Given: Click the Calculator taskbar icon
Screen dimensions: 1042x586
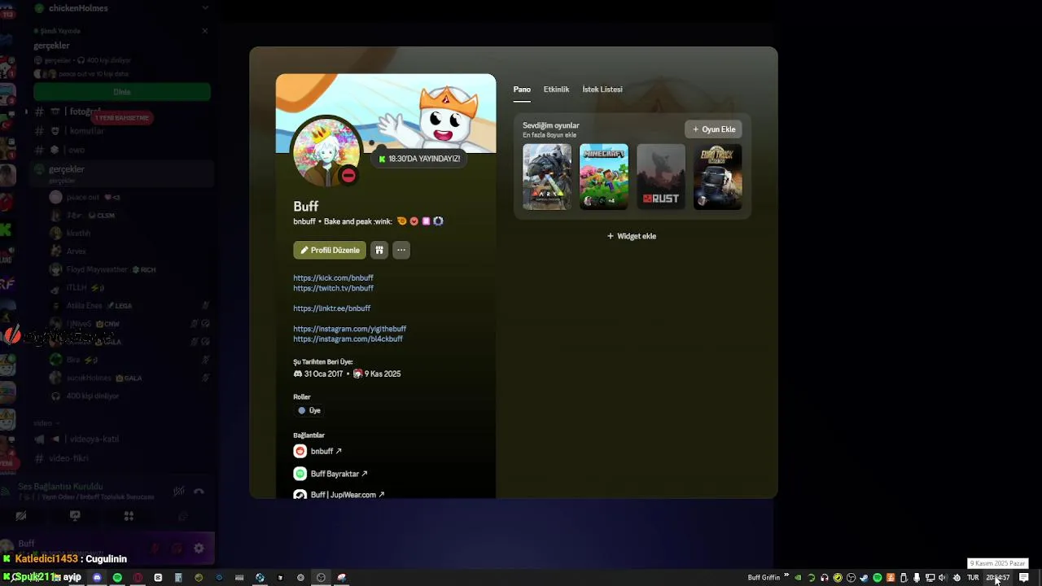Looking at the screenshot, I should (178, 578).
